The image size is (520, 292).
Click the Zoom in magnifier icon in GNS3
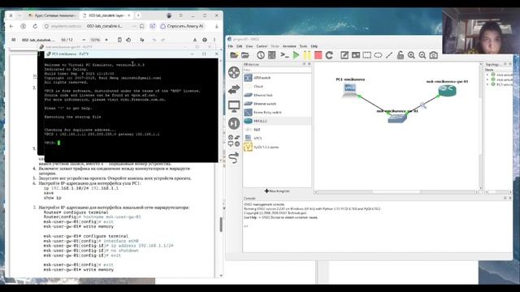(x=411, y=55)
